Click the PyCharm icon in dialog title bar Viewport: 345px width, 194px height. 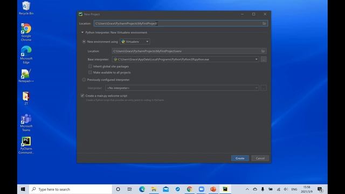(80, 14)
